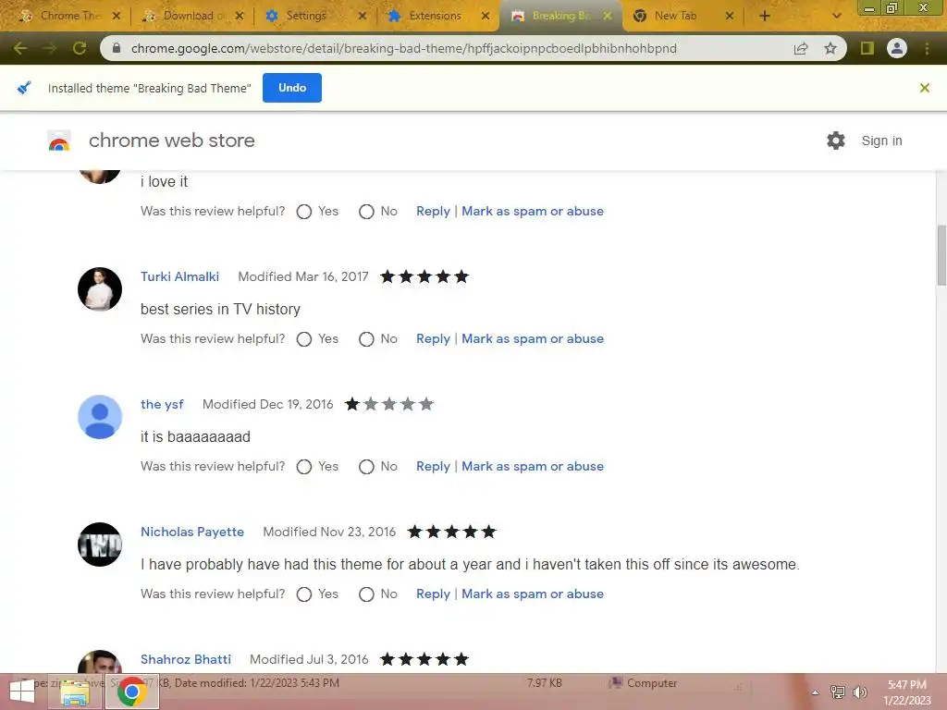
Task: Share this page via the share icon
Action: click(x=801, y=48)
